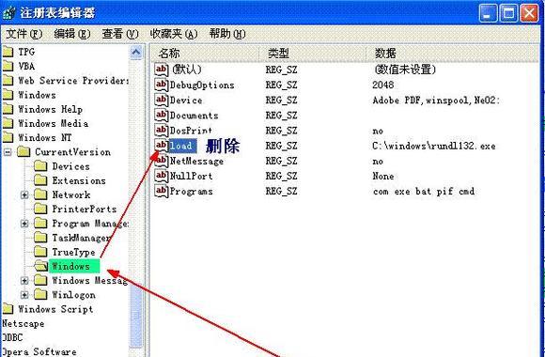Viewport: 545px width, 357px height.
Task: Open the 文件(F) menu
Action: [x=24, y=34]
